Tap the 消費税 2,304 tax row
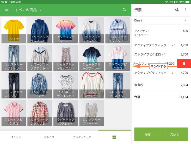The height and width of the screenshot is (144, 191). tap(161, 85)
